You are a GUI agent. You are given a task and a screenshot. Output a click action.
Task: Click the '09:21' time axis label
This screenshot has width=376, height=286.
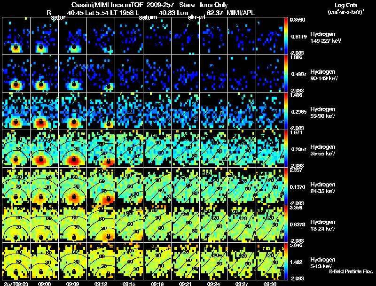click(x=185, y=284)
